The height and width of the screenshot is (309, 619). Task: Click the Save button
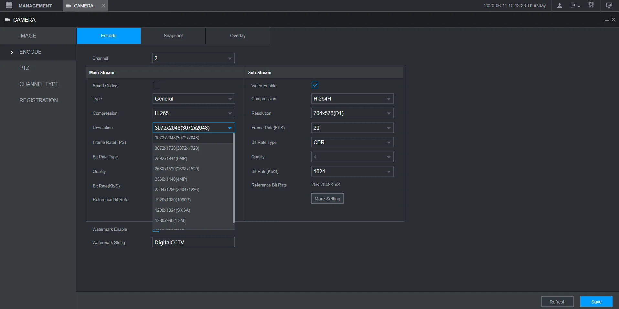tap(596, 302)
